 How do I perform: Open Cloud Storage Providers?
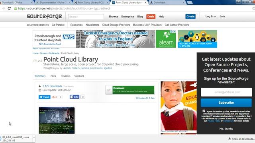point(116,25)
